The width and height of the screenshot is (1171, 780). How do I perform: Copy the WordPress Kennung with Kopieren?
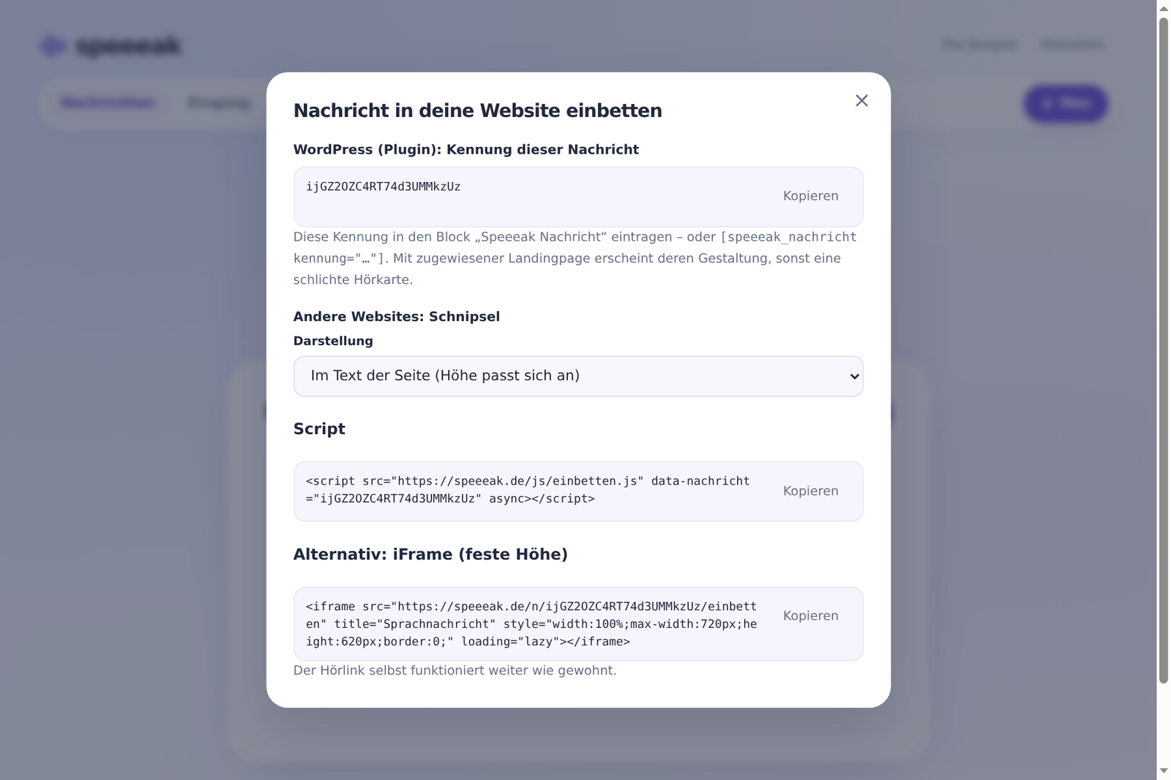(810, 196)
